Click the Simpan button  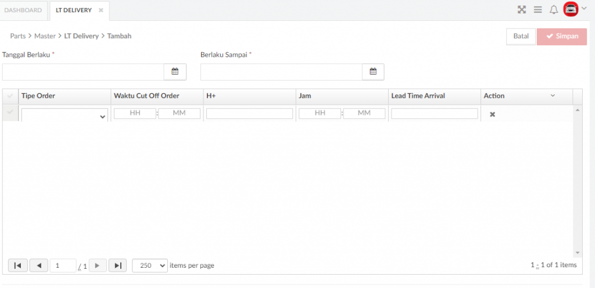point(562,37)
